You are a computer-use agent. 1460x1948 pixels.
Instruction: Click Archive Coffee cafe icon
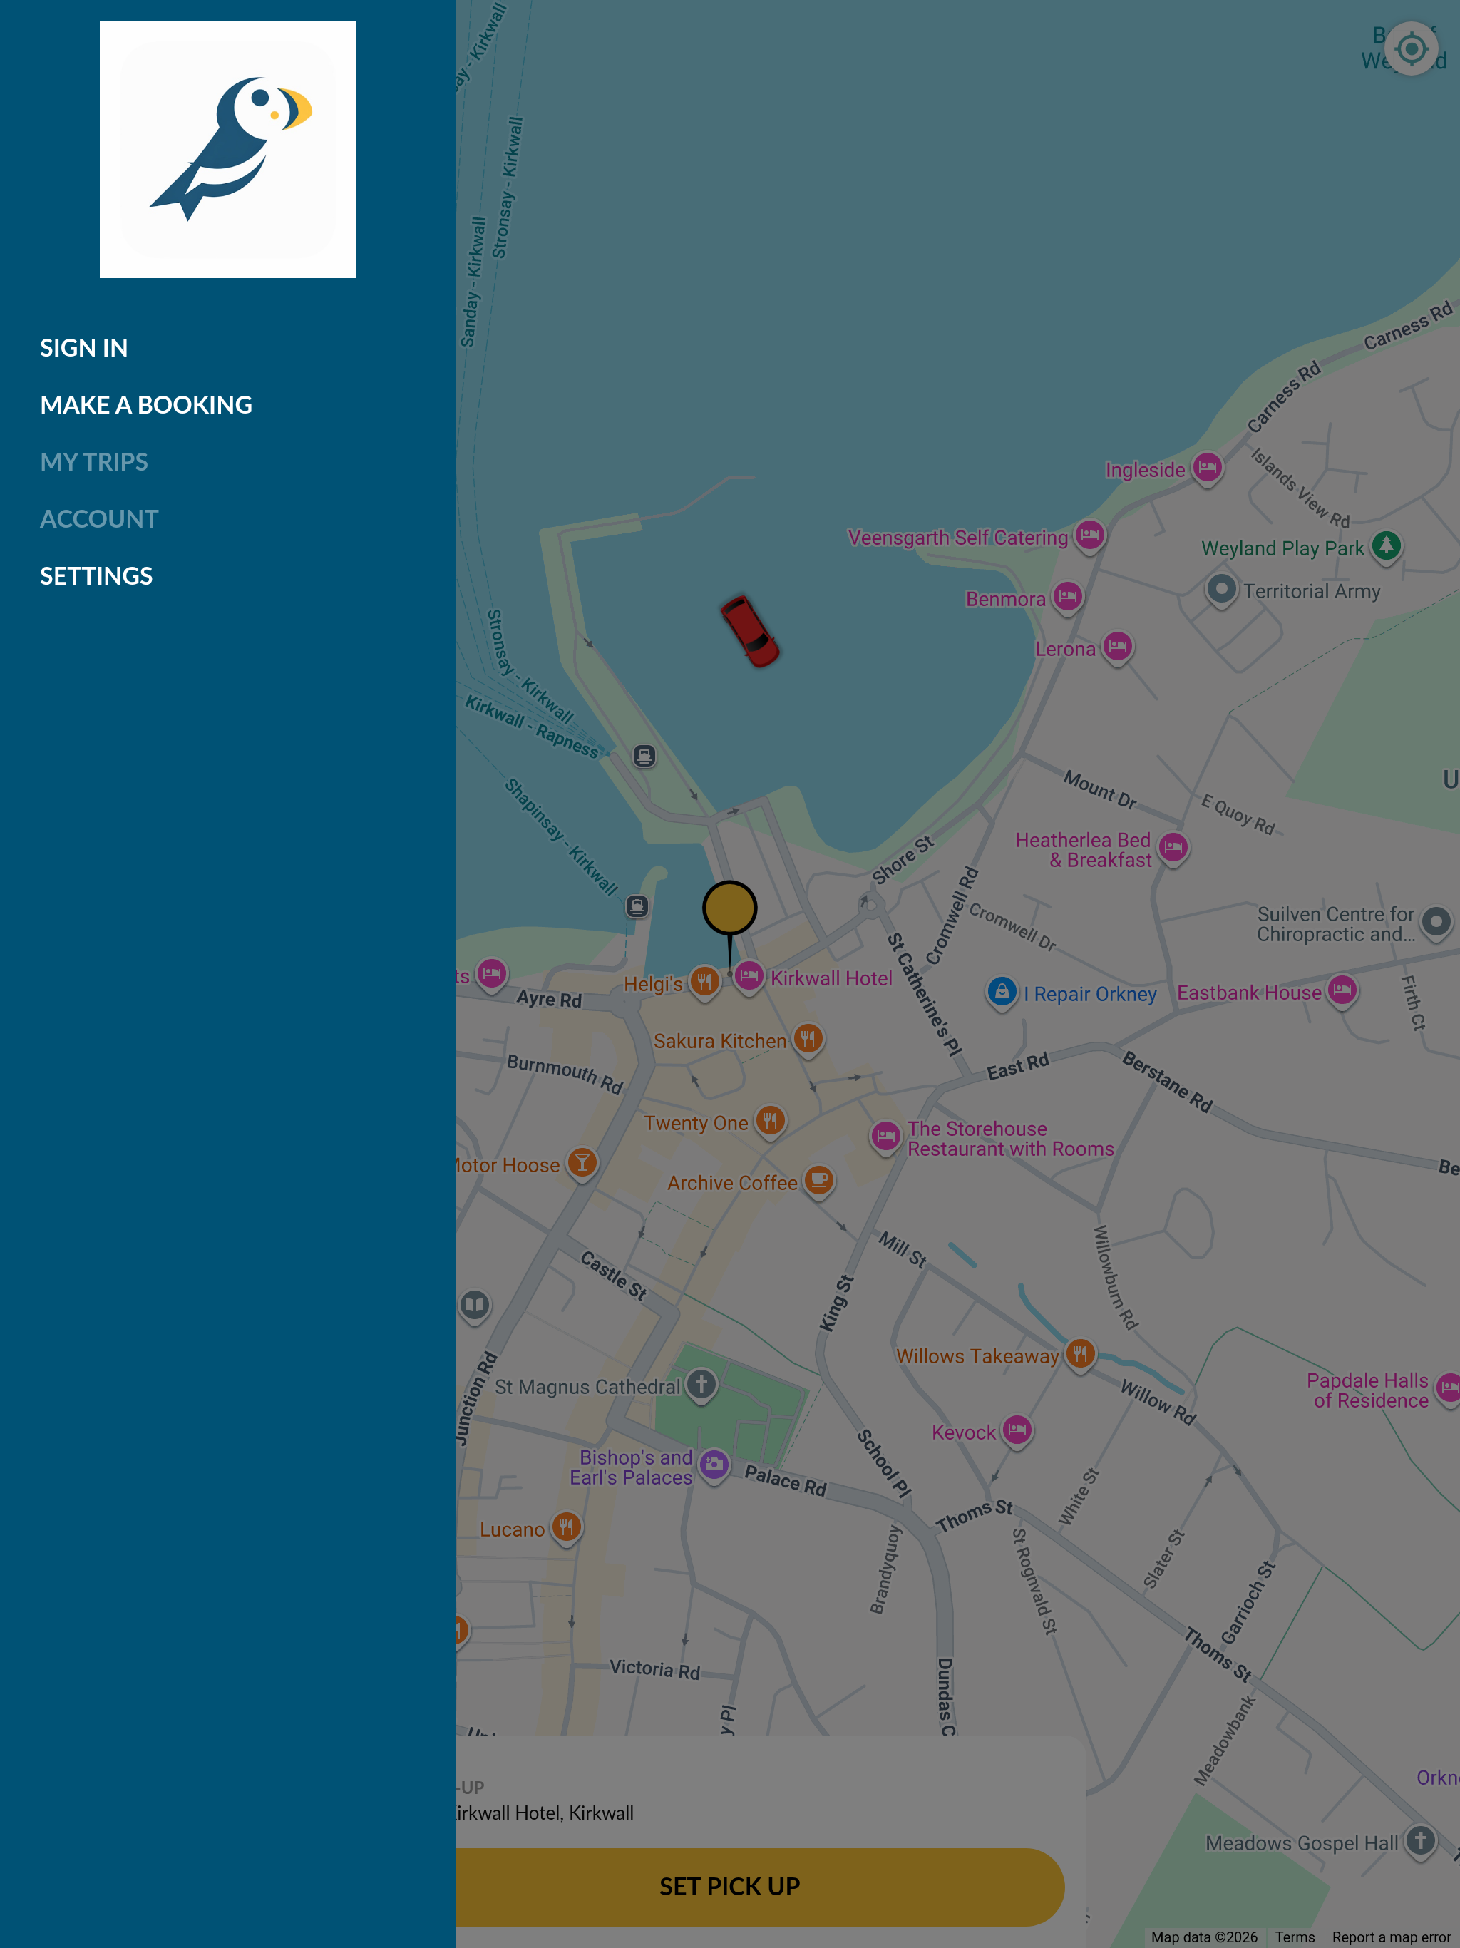(819, 1180)
